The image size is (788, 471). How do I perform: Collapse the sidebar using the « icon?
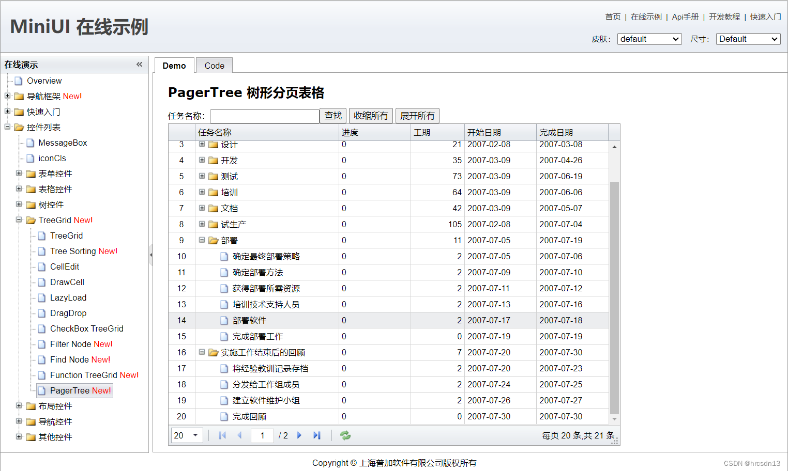pyautogui.click(x=139, y=64)
